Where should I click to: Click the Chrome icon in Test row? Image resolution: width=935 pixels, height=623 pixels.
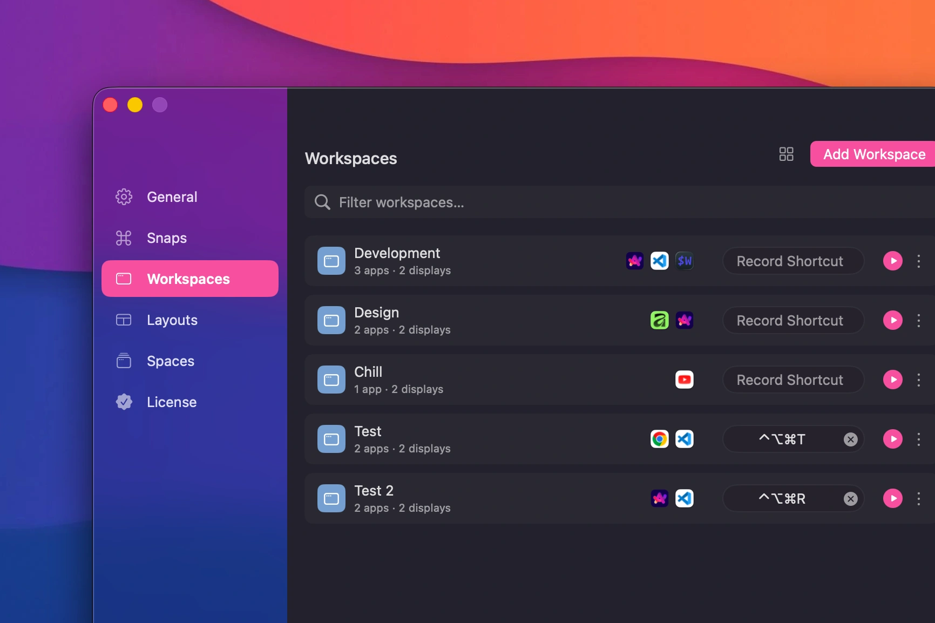(660, 439)
